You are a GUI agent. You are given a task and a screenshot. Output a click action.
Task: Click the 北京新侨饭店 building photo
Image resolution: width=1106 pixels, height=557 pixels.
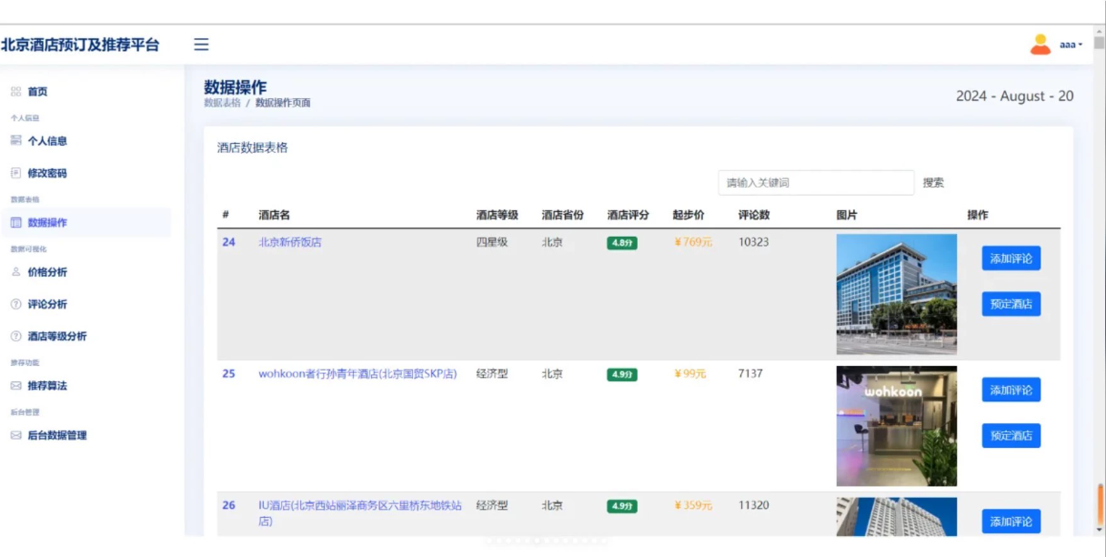point(897,294)
